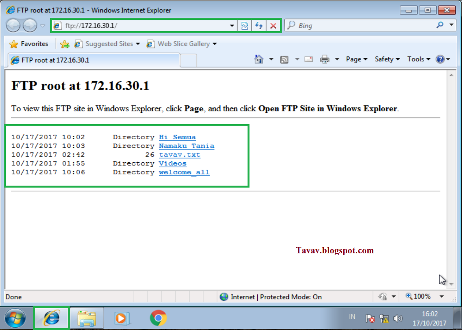Click the Home icon on the command bar
The height and width of the screenshot is (330, 462).
click(x=259, y=59)
